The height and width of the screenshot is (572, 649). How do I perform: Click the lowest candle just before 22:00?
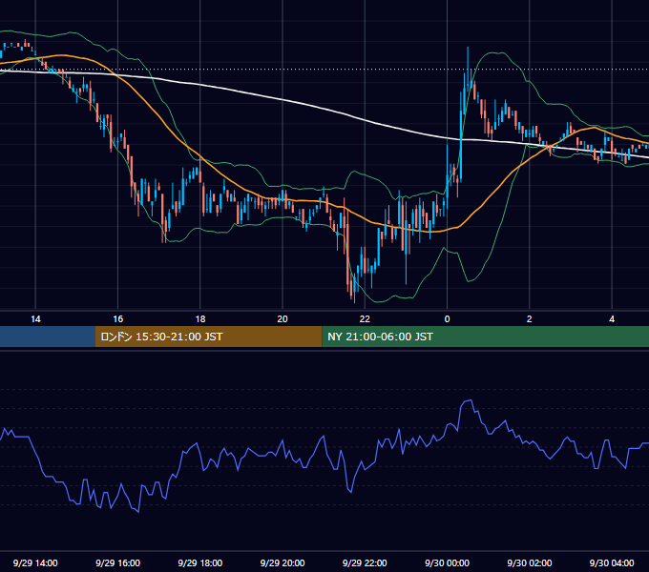(x=355, y=287)
